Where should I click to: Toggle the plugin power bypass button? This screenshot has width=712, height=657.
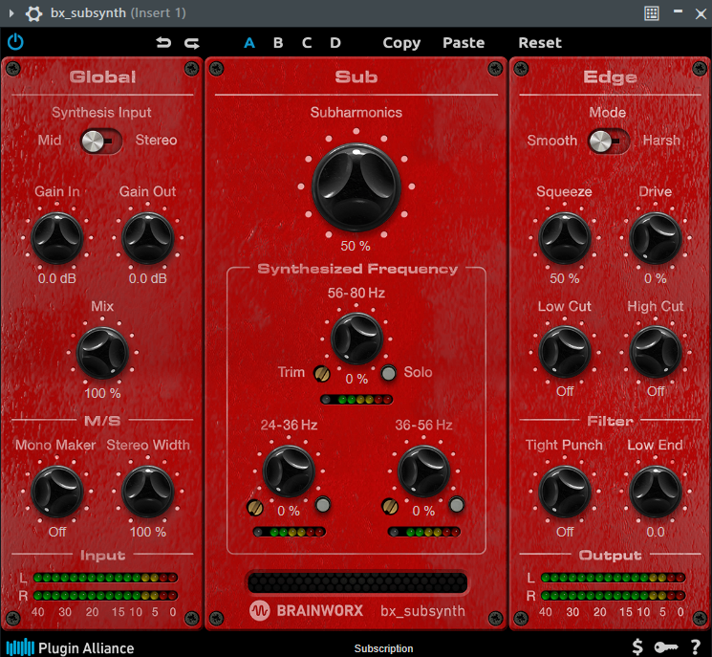point(15,42)
